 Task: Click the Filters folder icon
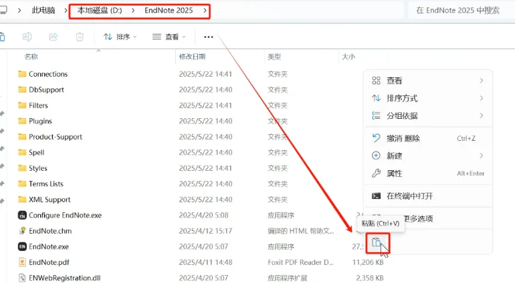22,105
